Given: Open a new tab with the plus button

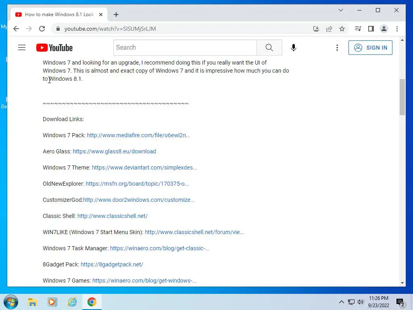Looking at the screenshot, I should click(x=116, y=15).
